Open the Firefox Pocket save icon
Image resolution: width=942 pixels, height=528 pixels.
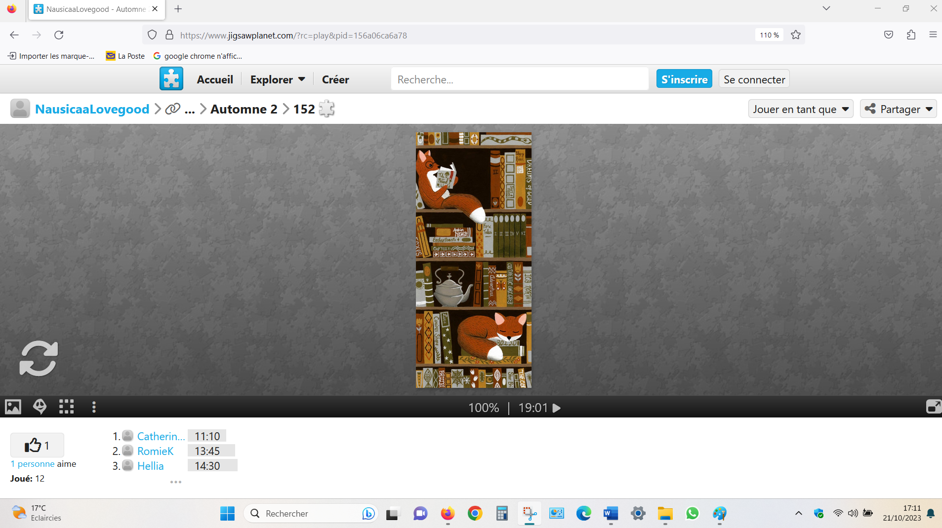889,35
